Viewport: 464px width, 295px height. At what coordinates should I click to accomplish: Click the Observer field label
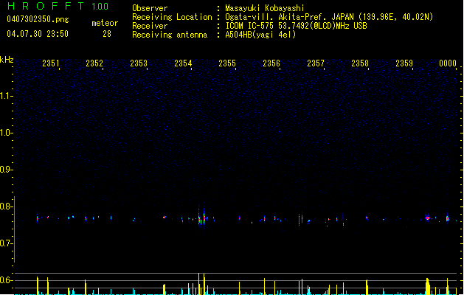point(150,8)
